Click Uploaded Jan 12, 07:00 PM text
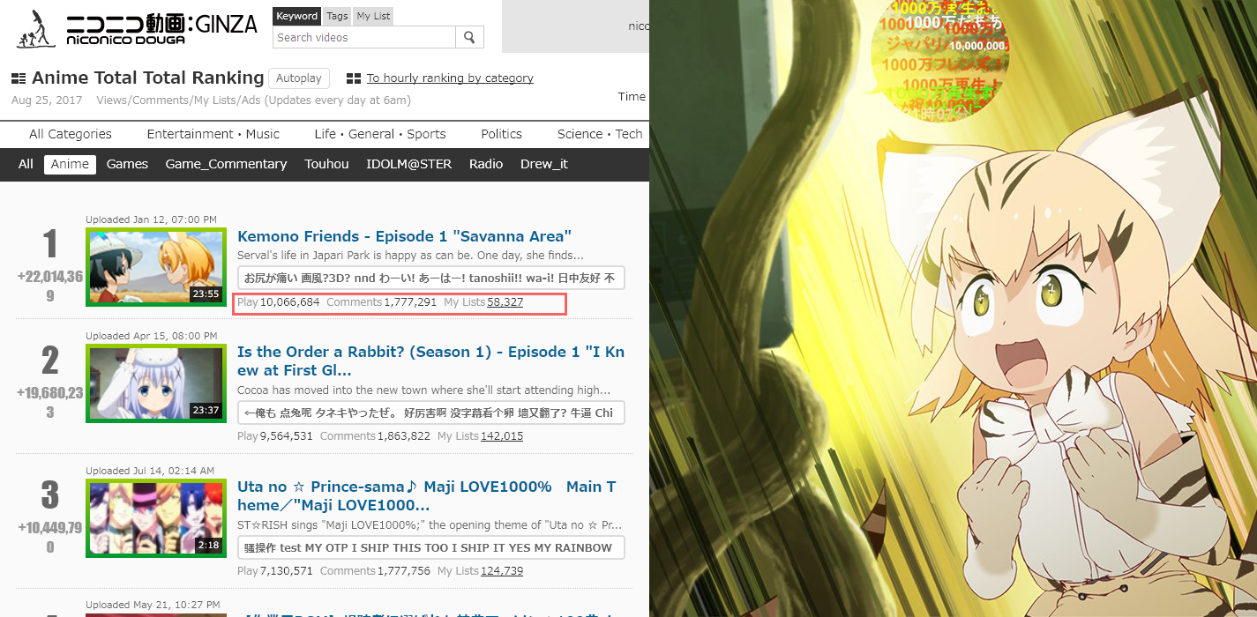Screen dimensions: 1257x617 152,219
